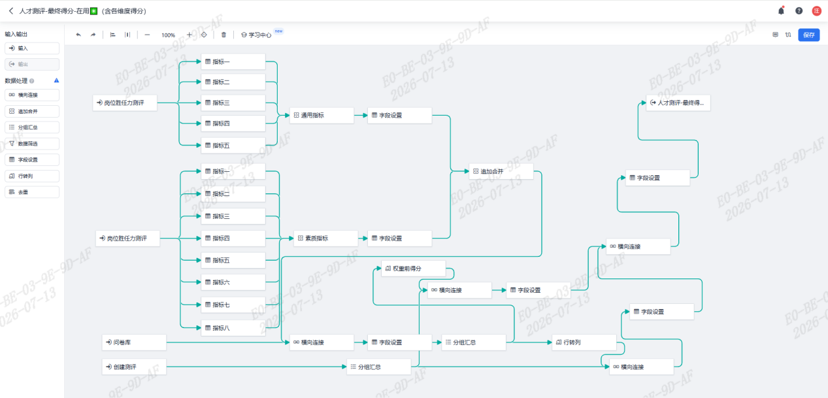Select the 行转列 tool in sidebar
This screenshot has width=828, height=398.
[32, 176]
